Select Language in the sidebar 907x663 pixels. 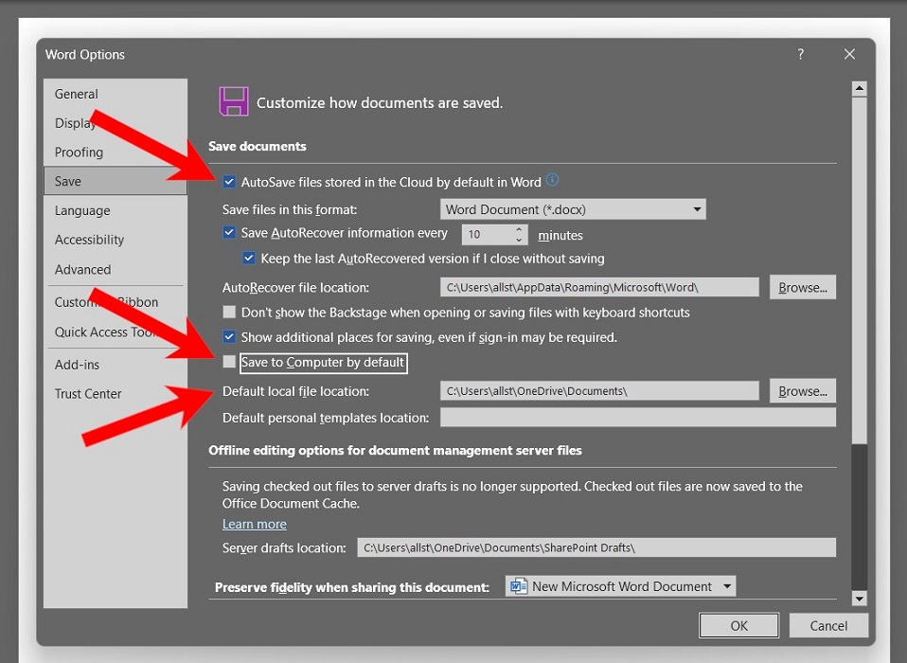82,210
